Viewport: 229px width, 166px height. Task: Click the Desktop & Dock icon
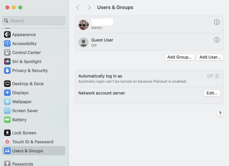[7, 84]
